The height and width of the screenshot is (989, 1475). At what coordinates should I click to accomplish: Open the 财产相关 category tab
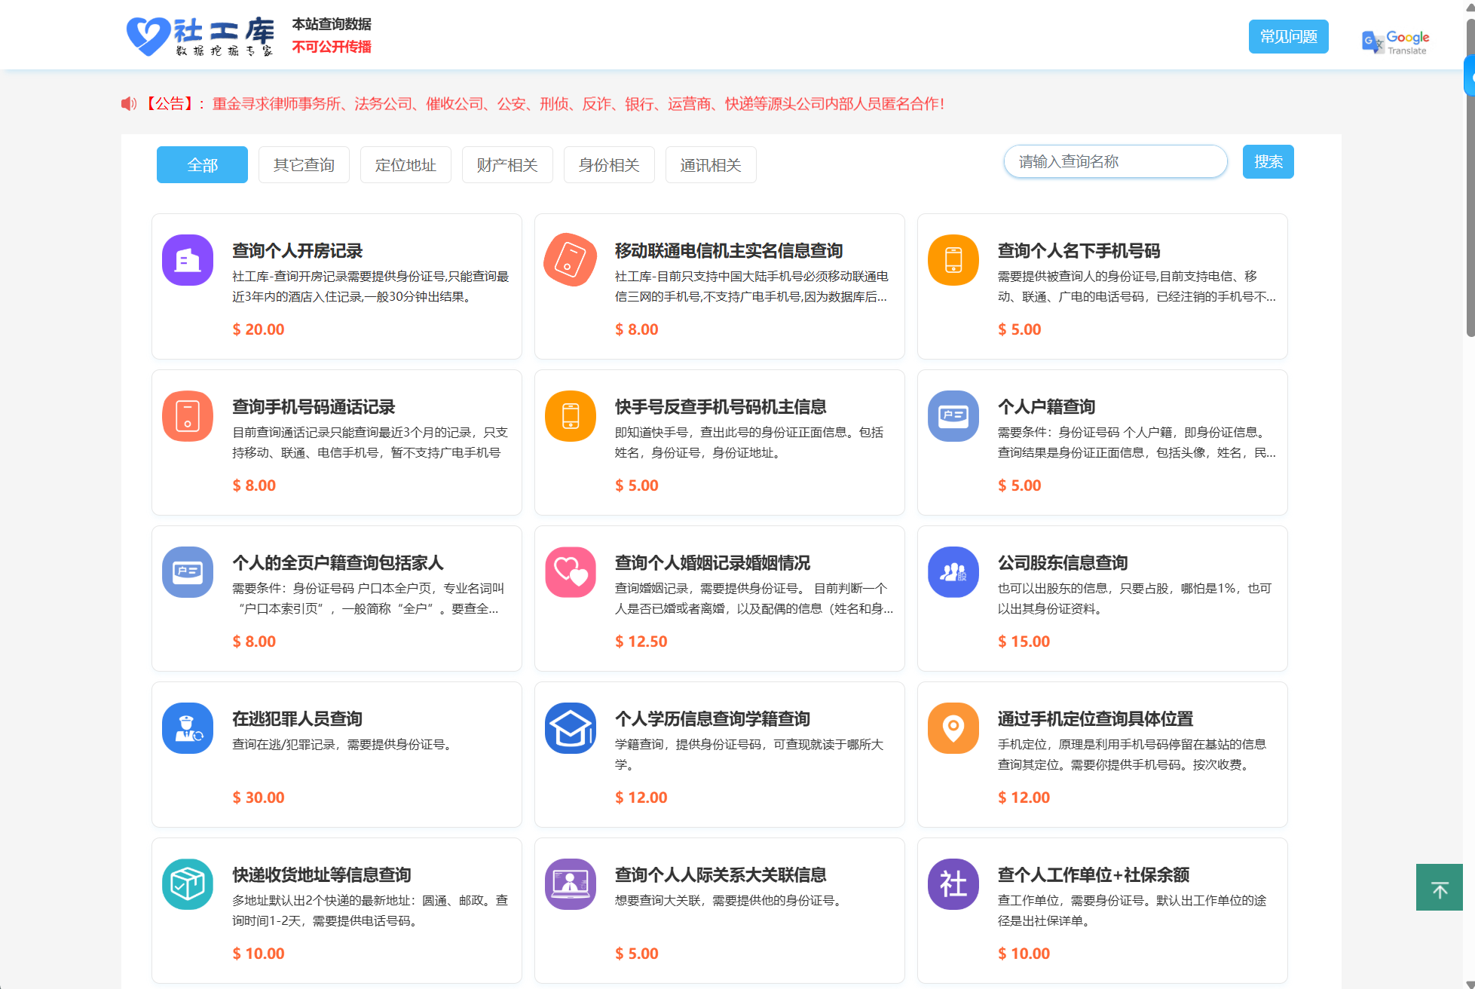[507, 165]
